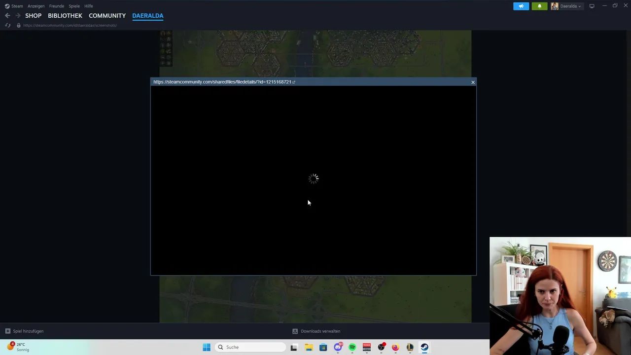Click Spiel hinzufügen
This screenshot has height=355, width=631.
coord(28,331)
